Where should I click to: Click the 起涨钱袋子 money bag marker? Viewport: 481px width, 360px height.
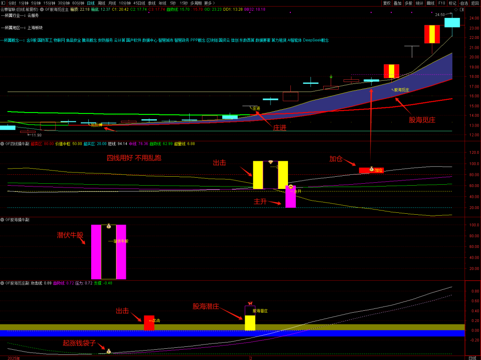tap(109, 351)
